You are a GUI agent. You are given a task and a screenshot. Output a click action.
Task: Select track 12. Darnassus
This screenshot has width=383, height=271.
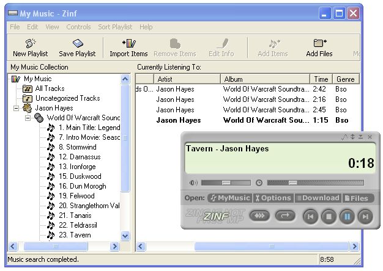(x=80, y=157)
